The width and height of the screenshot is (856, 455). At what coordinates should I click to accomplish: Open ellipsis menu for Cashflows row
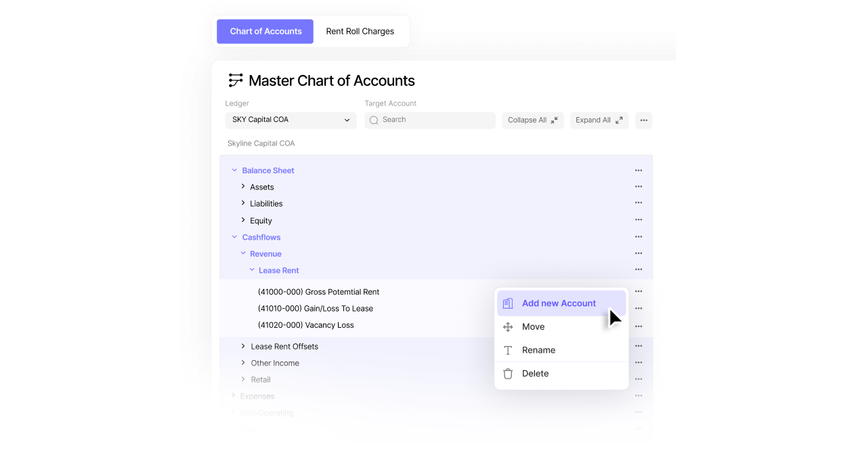(x=638, y=237)
